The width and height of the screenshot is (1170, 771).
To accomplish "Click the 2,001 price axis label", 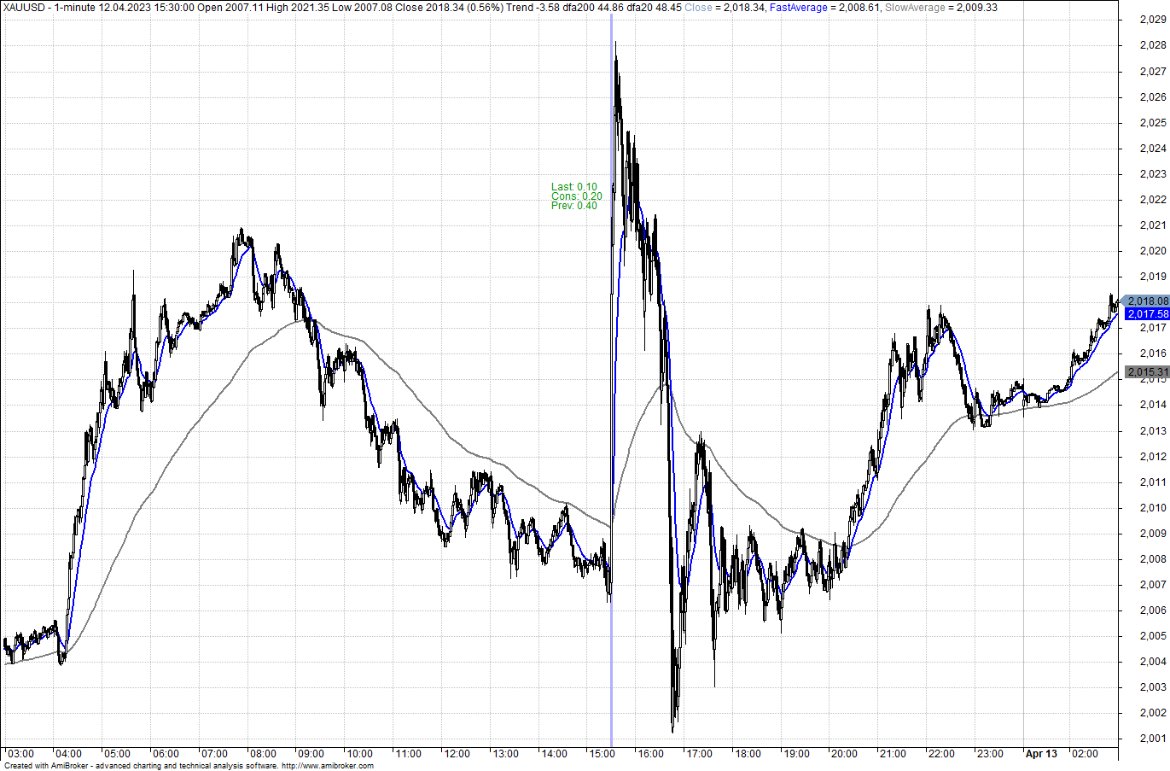I will click(1153, 739).
